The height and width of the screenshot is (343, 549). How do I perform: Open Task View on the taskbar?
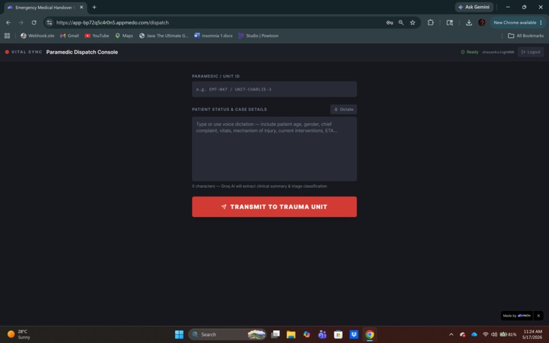pos(275,335)
